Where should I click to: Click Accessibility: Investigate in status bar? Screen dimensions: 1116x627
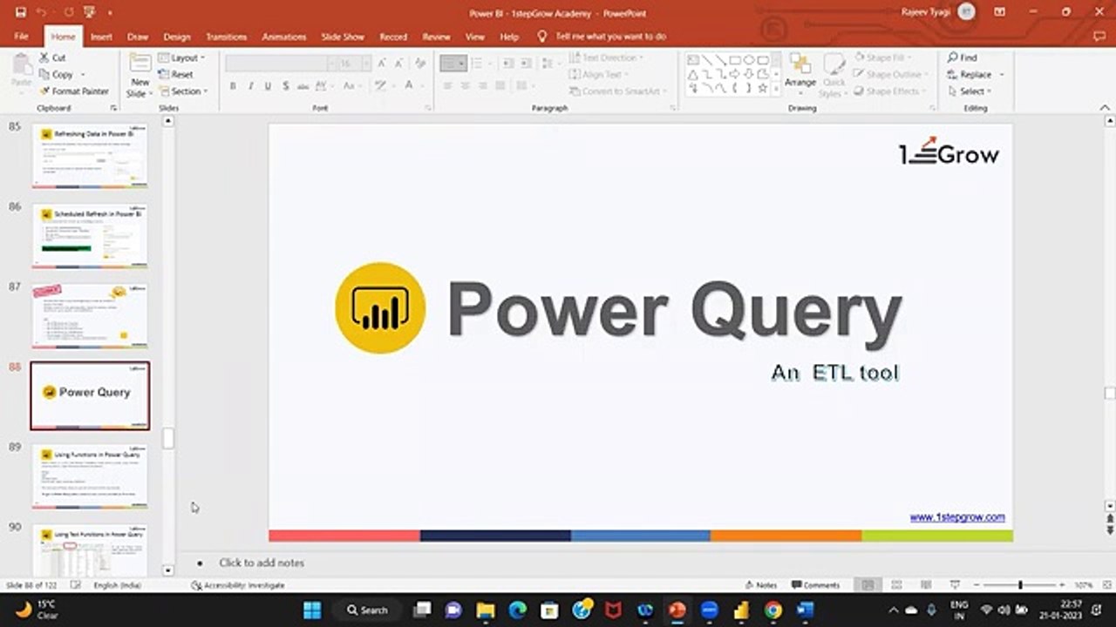point(238,585)
